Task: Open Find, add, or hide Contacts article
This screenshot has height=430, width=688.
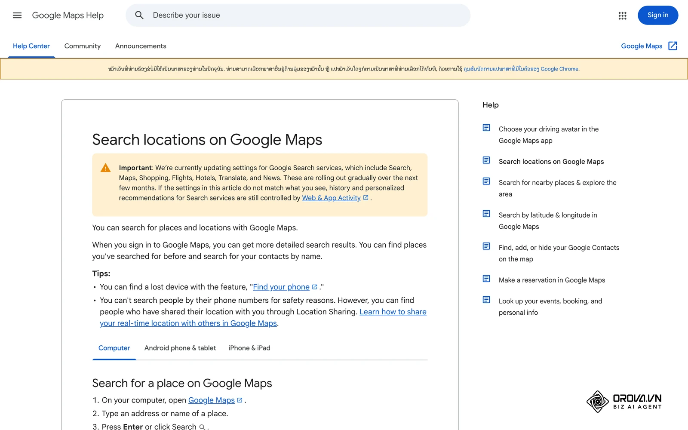Action: coord(559,253)
